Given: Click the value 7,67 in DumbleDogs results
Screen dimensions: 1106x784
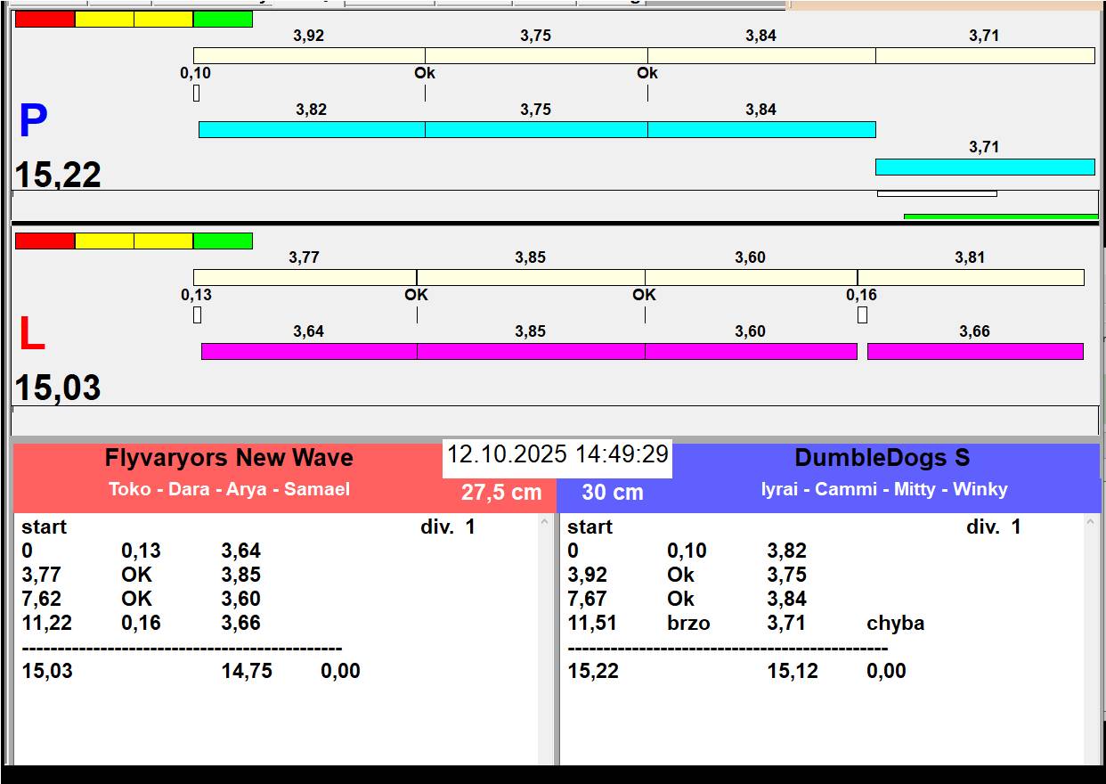Looking at the screenshot, I should coord(588,599).
